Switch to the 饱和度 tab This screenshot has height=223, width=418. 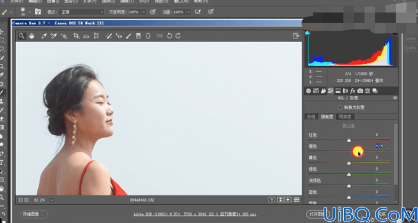(x=327, y=117)
